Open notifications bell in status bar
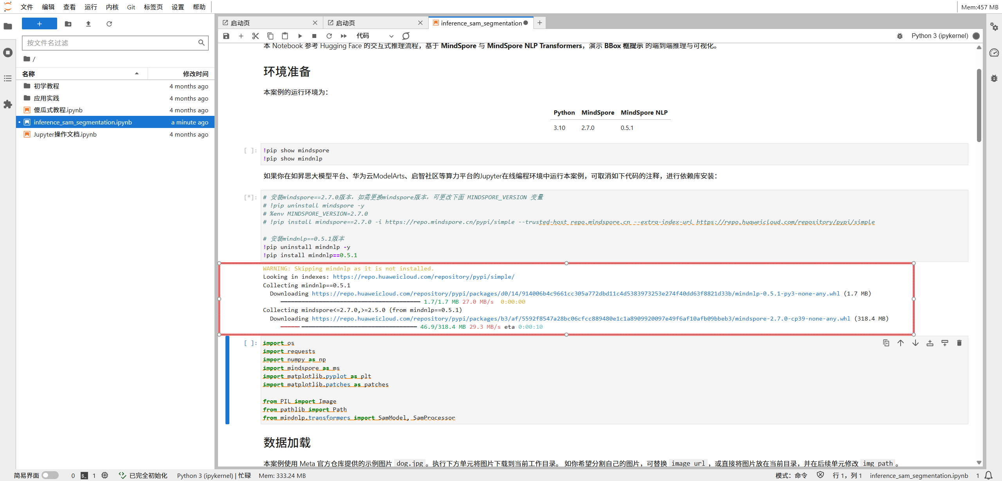This screenshot has height=481, width=1002. pyautogui.click(x=989, y=475)
